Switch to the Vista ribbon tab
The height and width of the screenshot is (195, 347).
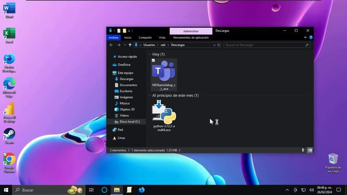(162, 37)
